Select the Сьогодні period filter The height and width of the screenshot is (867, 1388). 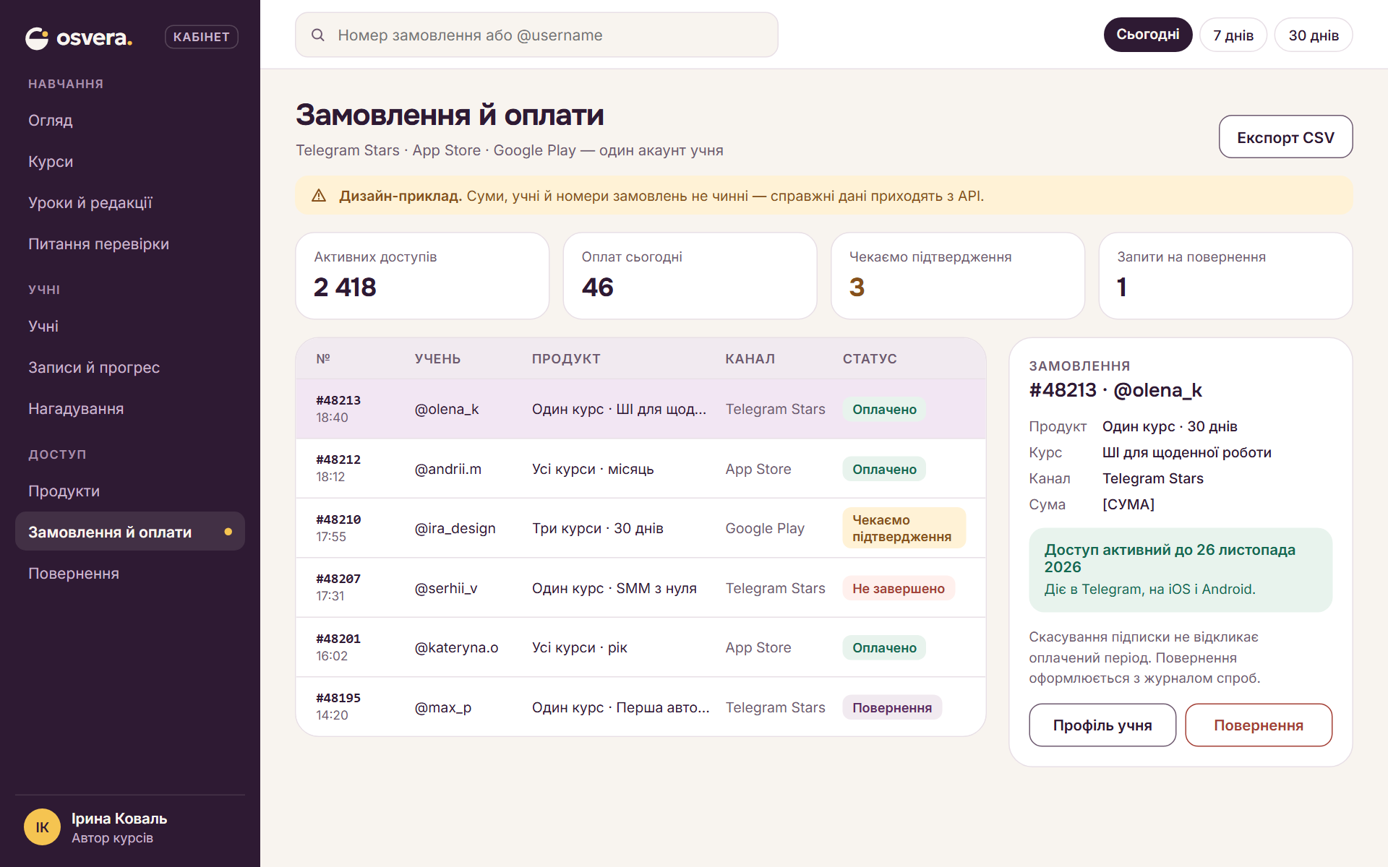1147,35
